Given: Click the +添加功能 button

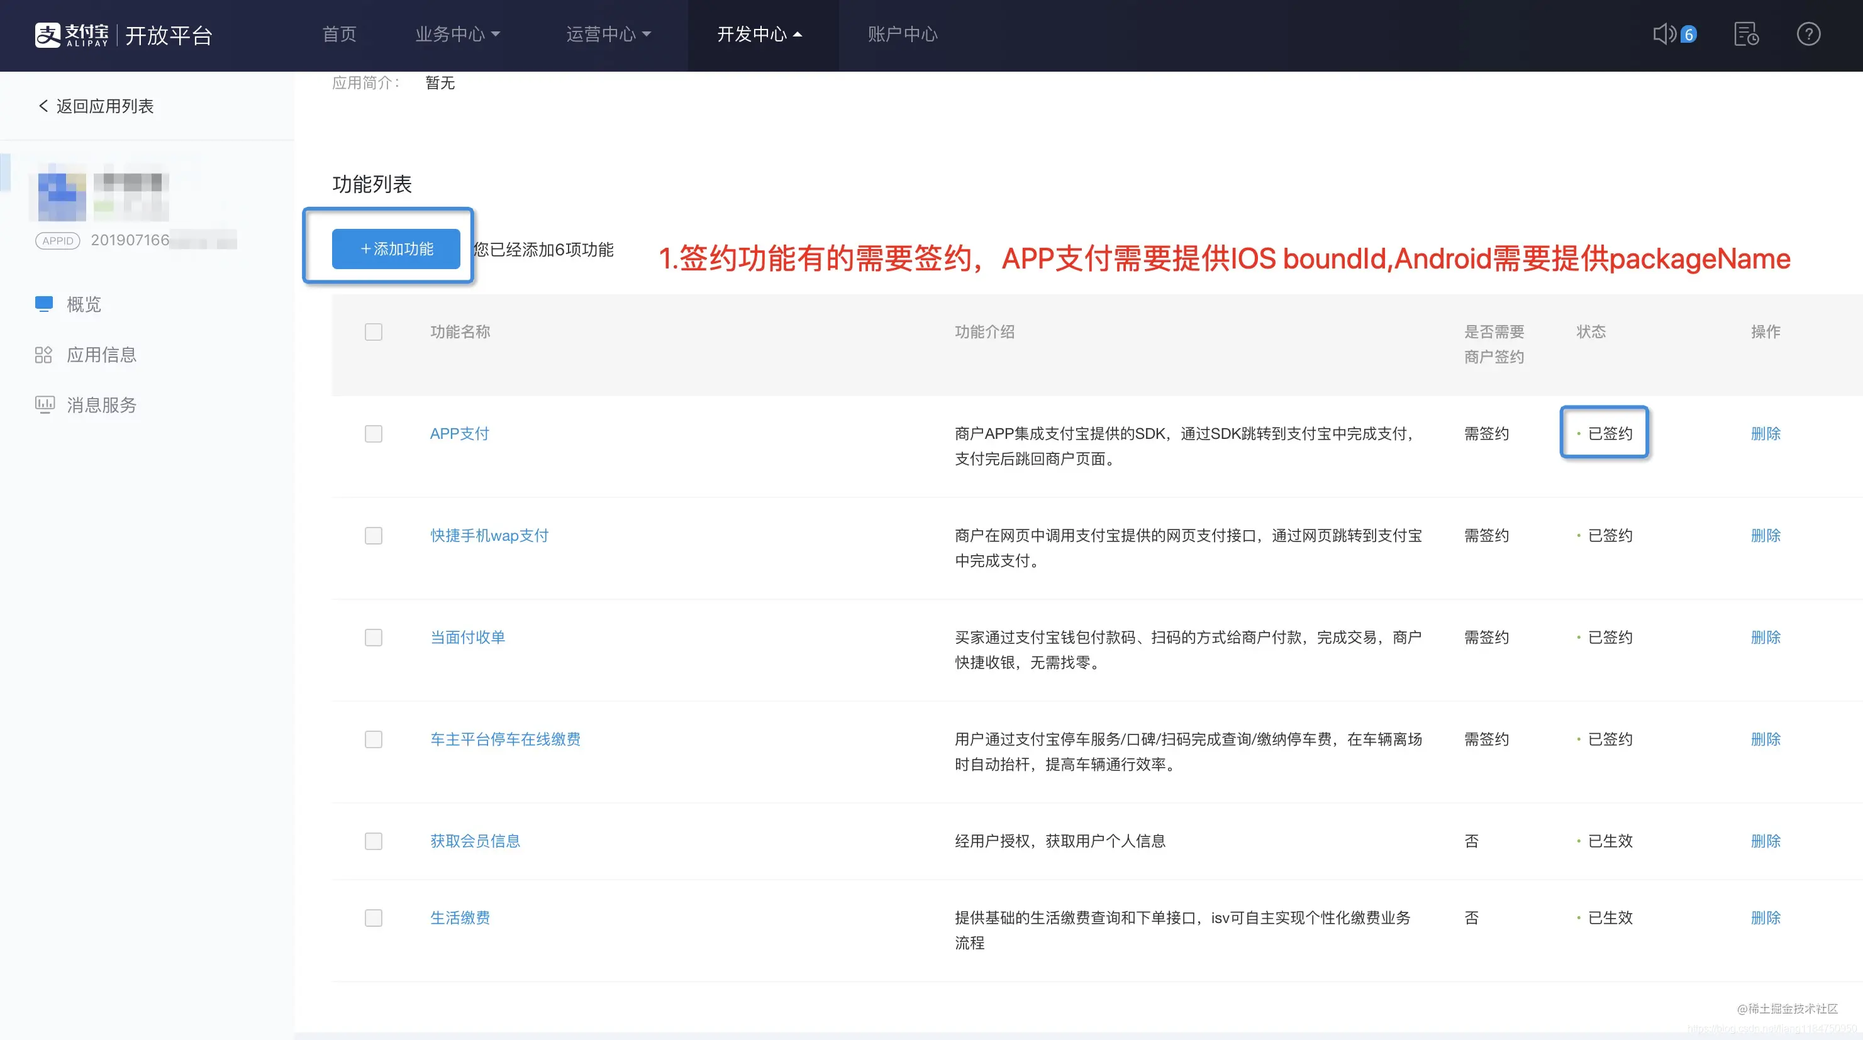Looking at the screenshot, I should [x=396, y=249].
